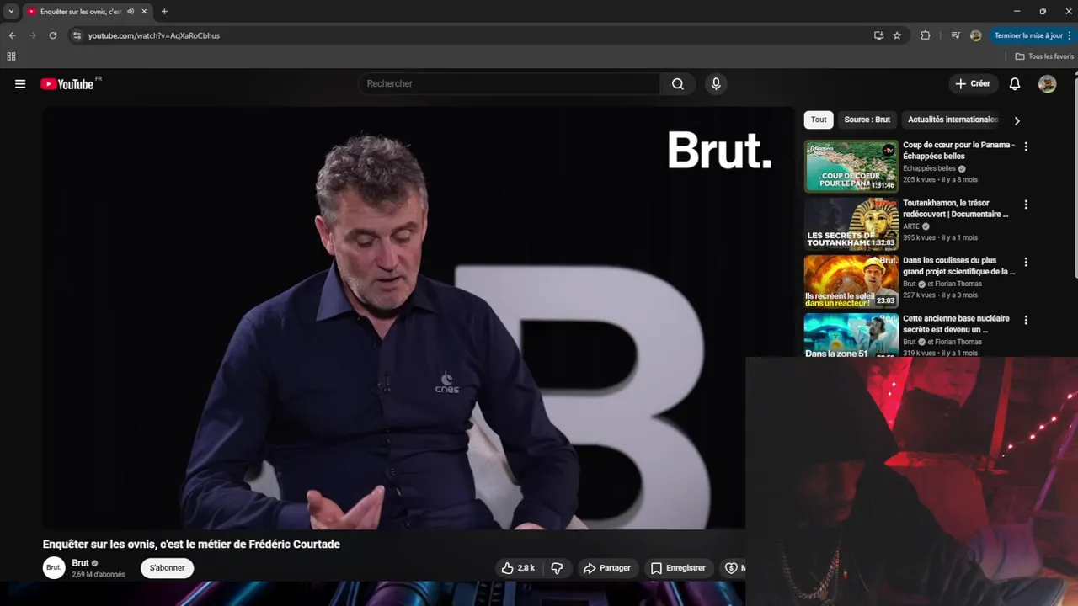Open the Dans la zone 51 thumbnail
Screen dimensions: 1078x606
click(x=851, y=335)
